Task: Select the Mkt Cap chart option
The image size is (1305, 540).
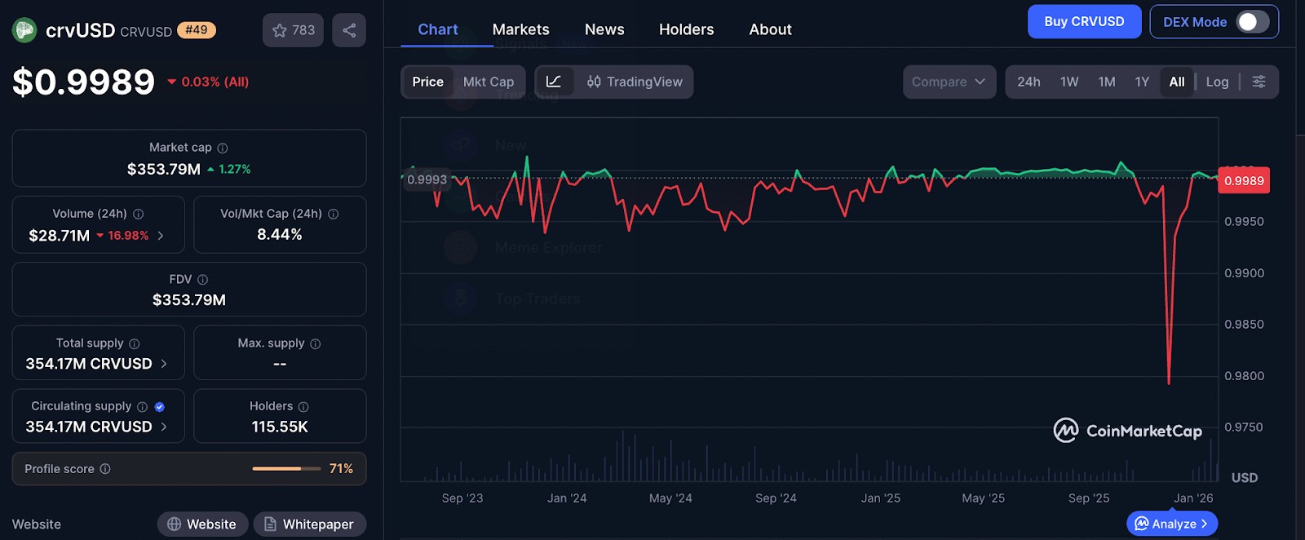Action: (489, 82)
